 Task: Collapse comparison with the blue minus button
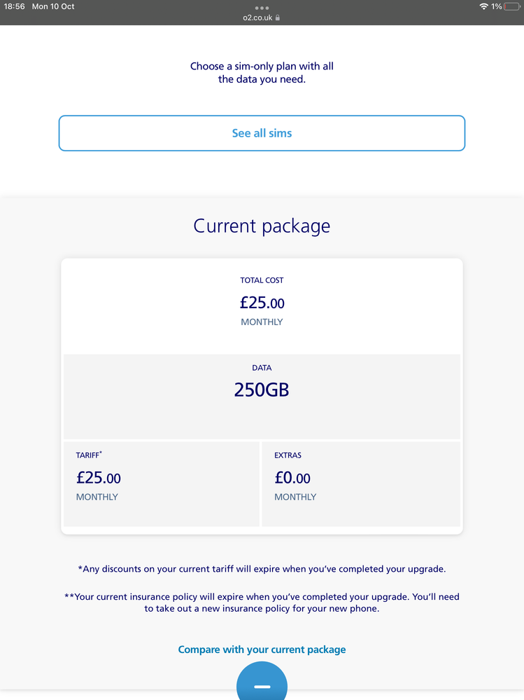[x=262, y=681]
